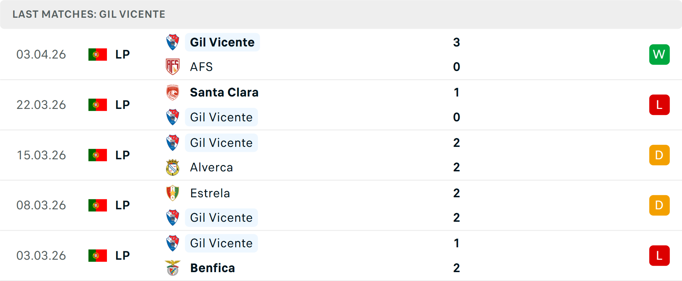Click the orange D badge for Alverca match
The image size is (682, 281).
(x=659, y=155)
